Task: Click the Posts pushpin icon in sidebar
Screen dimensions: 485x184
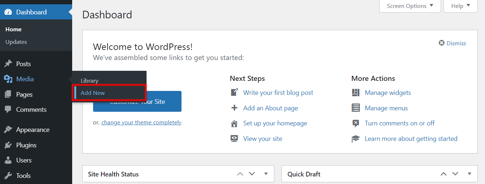Action: click(8, 64)
